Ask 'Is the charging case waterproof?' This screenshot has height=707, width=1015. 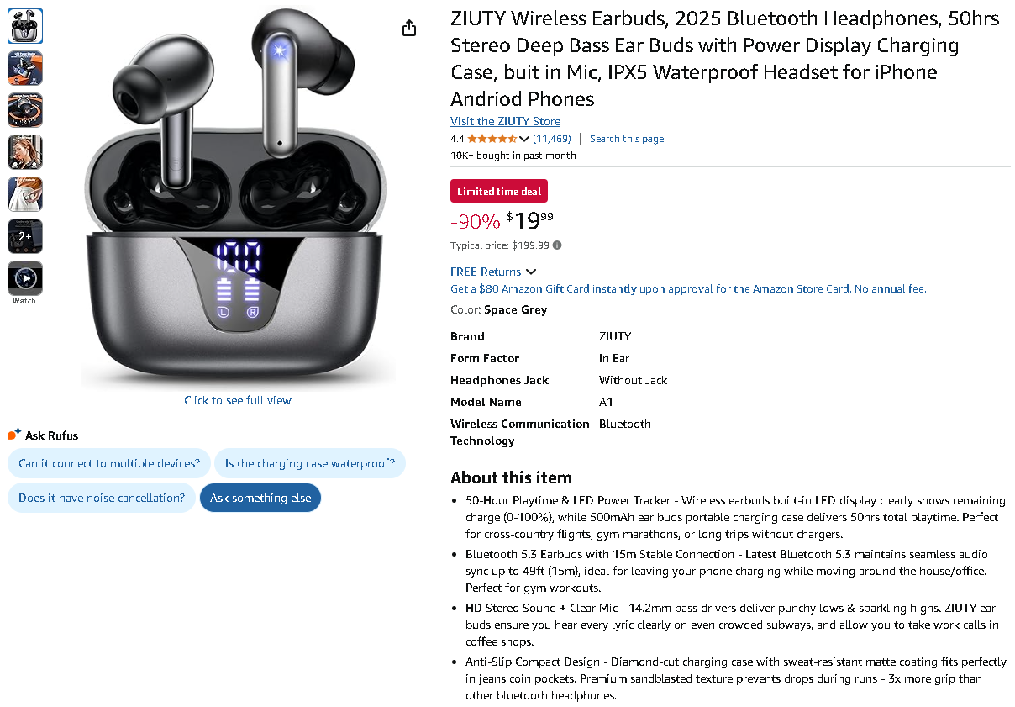click(310, 463)
